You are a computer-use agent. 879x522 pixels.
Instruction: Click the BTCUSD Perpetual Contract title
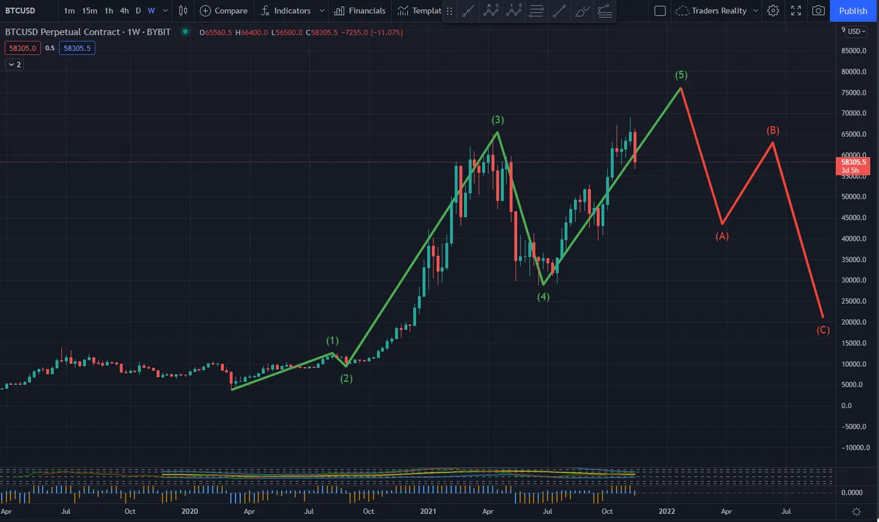[x=88, y=32]
